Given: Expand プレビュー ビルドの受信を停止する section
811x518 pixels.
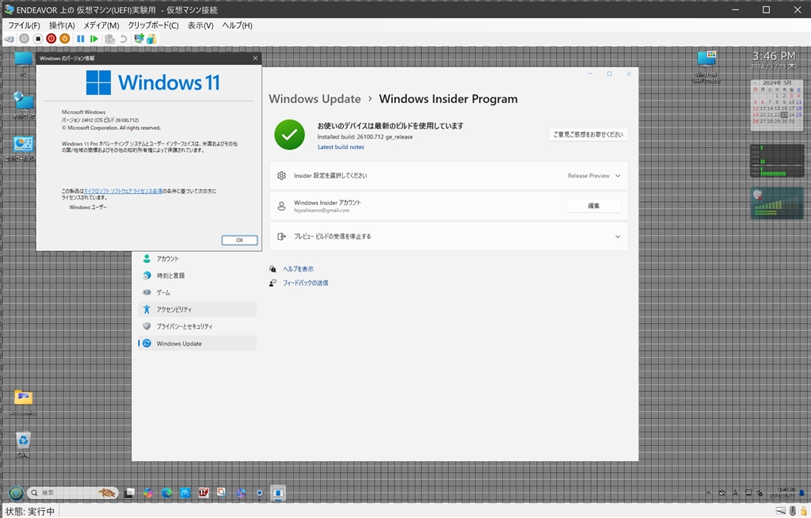Looking at the screenshot, I should (x=448, y=237).
